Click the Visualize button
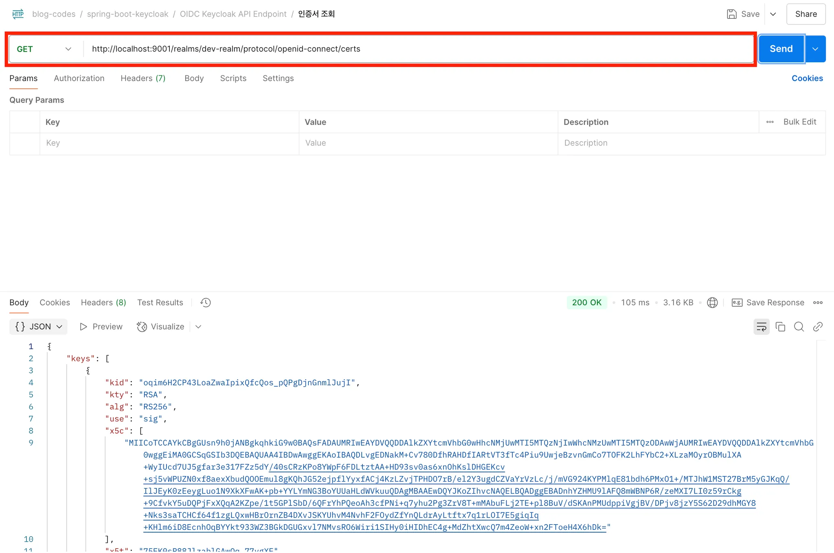Image resolution: width=834 pixels, height=553 pixels. coord(161,327)
